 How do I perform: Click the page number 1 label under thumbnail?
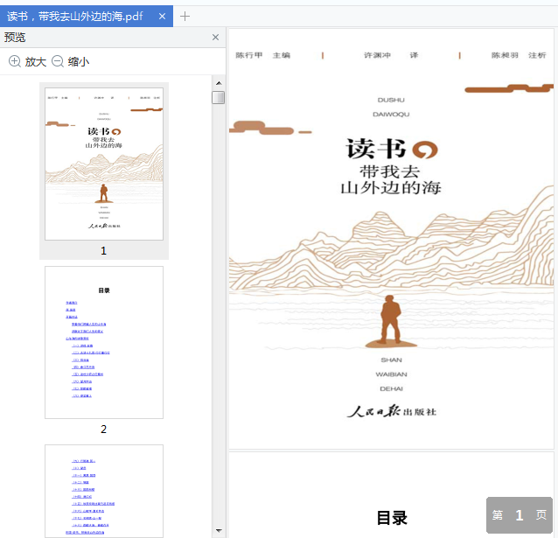pos(103,251)
